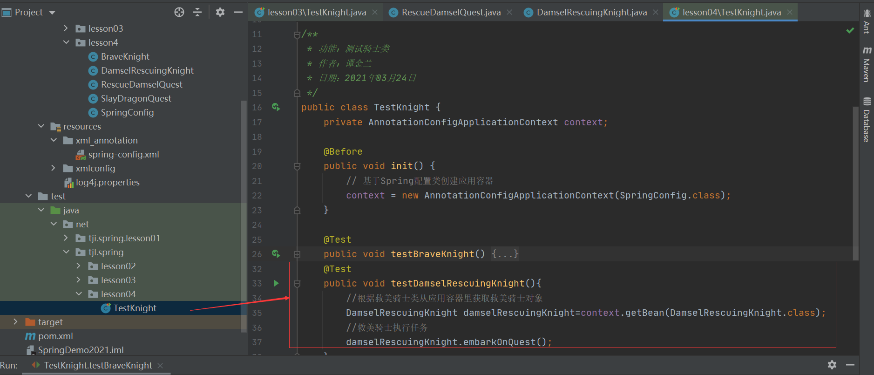This screenshot has height=375, width=874.
Task: Click the @Before annotation text
Action: point(343,151)
